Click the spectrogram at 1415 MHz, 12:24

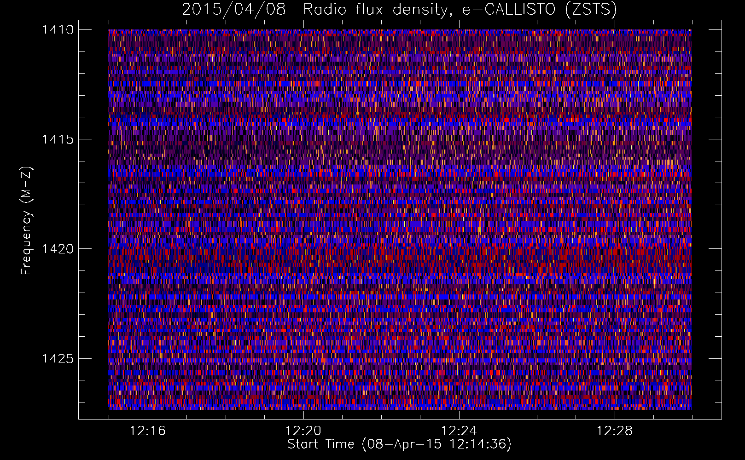(459, 139)
